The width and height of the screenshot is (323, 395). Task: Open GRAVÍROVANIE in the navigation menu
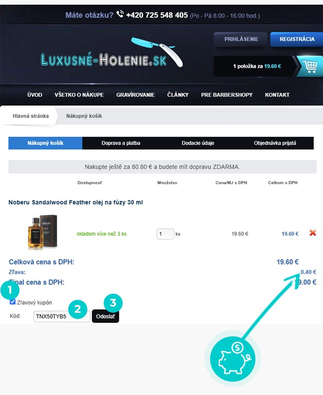[135, 95]
